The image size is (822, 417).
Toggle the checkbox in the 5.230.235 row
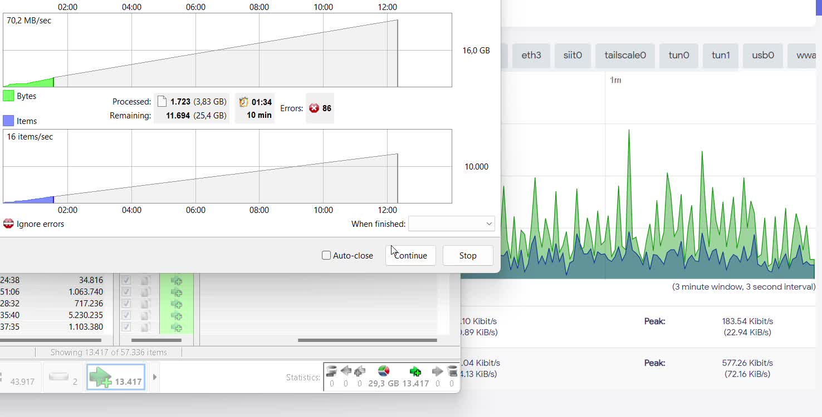click(x=126, y=315)
